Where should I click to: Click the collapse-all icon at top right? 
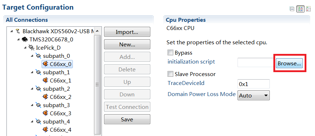292,9
